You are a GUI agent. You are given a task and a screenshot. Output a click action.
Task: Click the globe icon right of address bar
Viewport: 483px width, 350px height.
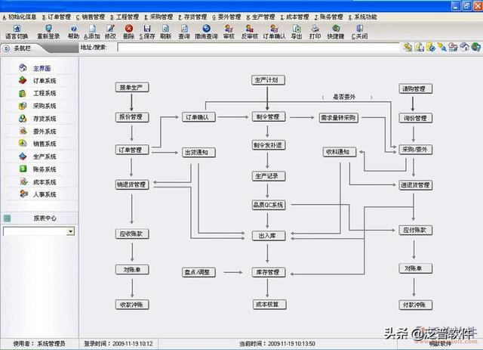coord(476,47)
